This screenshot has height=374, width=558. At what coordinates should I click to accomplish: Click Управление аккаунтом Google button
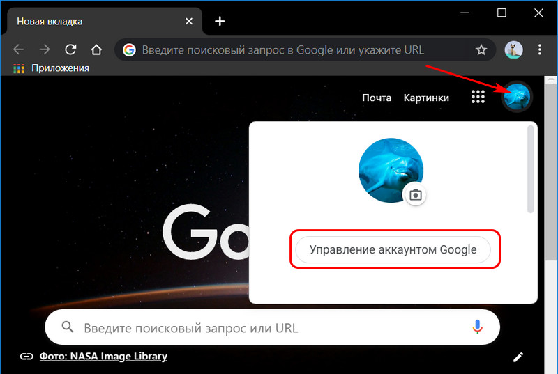tap(393, 250)
